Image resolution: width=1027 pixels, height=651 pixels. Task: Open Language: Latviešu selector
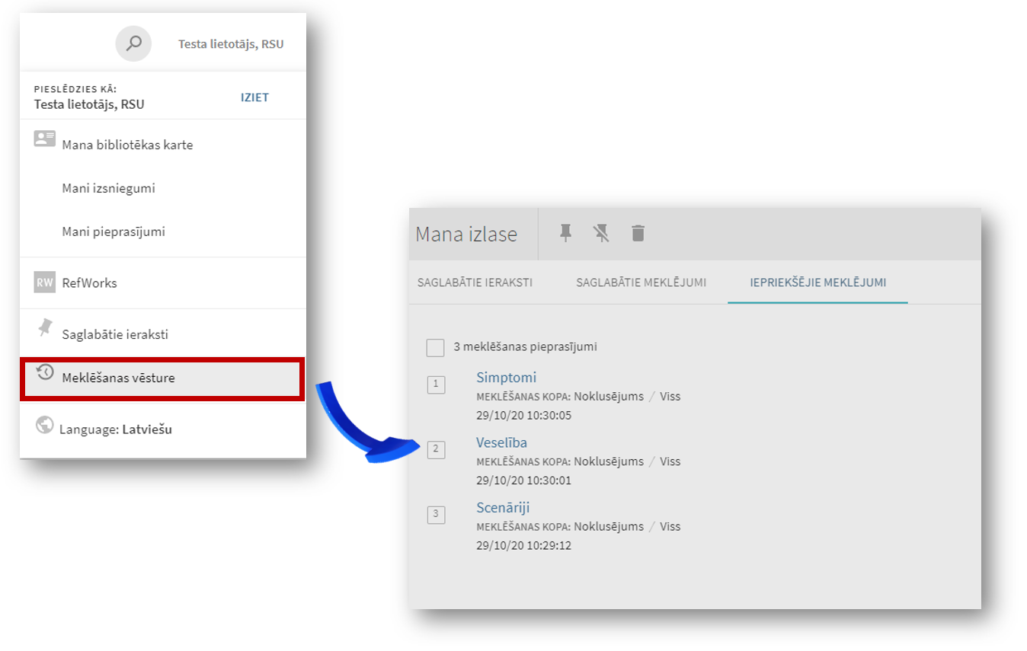[x=116, y=429]
